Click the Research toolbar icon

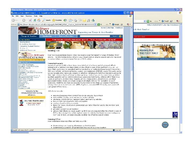[x=88, y=20]
